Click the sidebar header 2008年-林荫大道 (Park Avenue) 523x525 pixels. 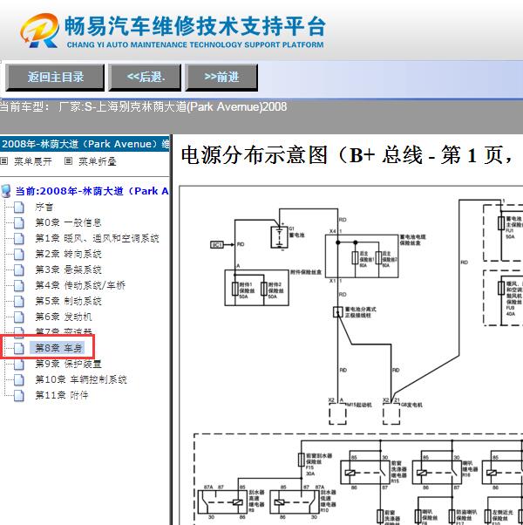click(85, 144)
